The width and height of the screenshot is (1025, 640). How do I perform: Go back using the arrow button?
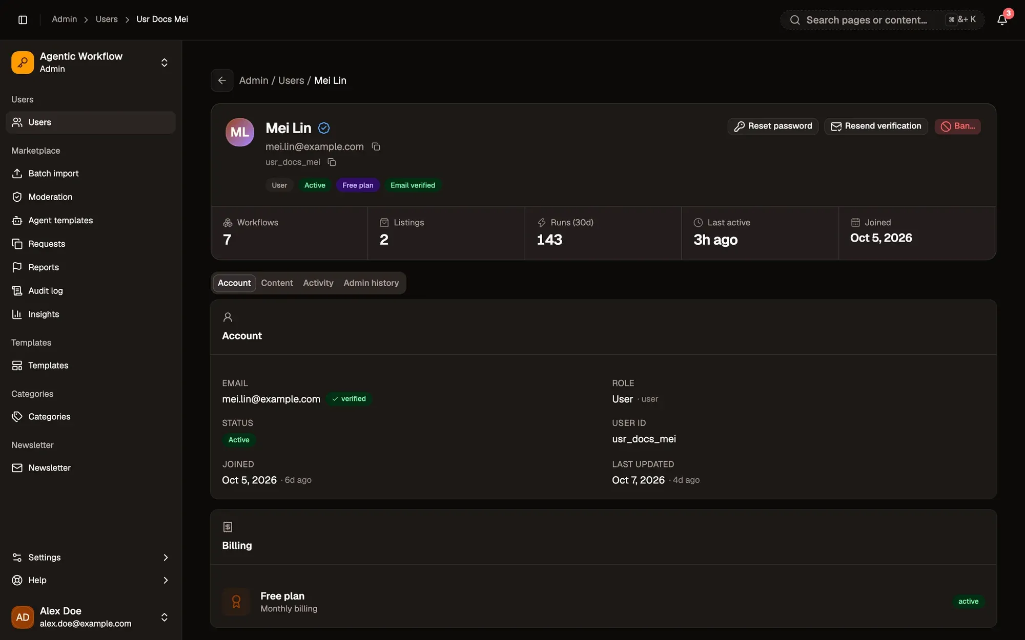click(222, 80)
